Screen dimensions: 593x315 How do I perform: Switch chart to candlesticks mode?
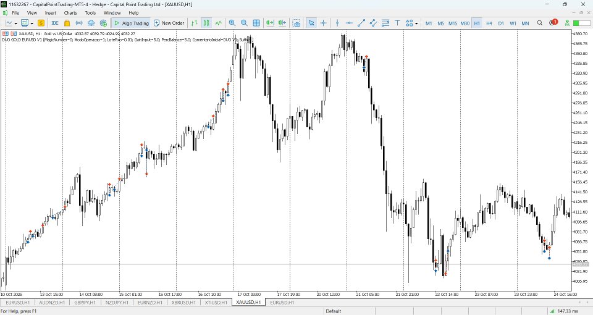206,23
